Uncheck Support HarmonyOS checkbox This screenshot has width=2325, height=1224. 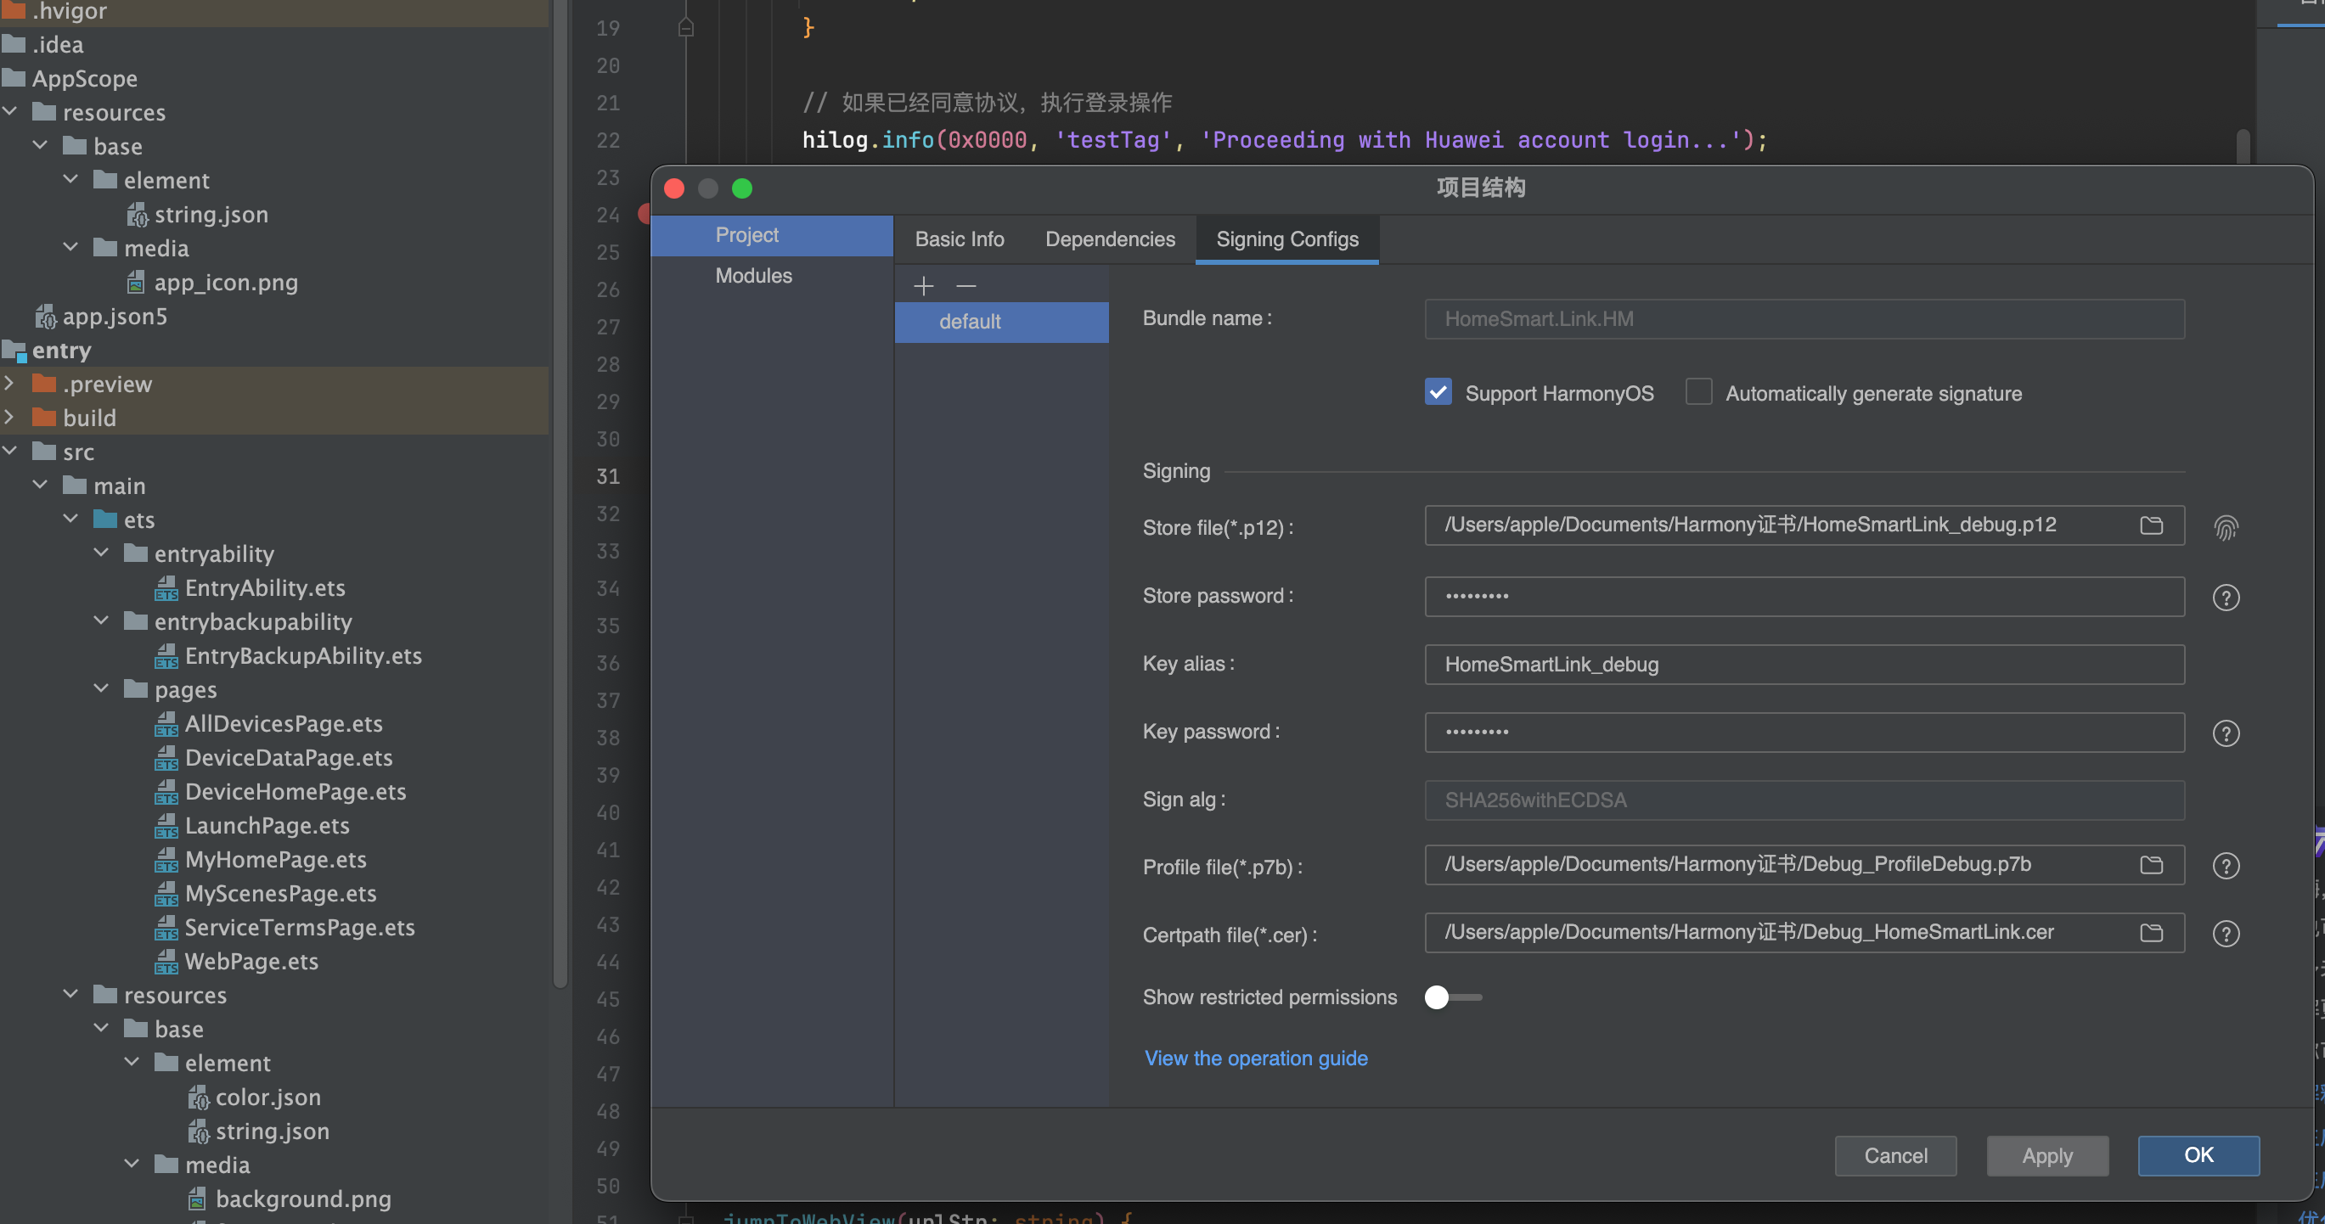[x=1438, y=392]
